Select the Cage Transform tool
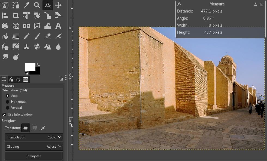The height and width of the screenshot is (161, 267). pyautogui.click(x=37, y=26)
